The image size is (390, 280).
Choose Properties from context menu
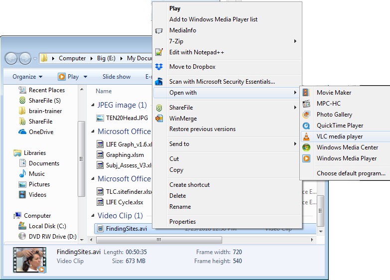[183, 222]
